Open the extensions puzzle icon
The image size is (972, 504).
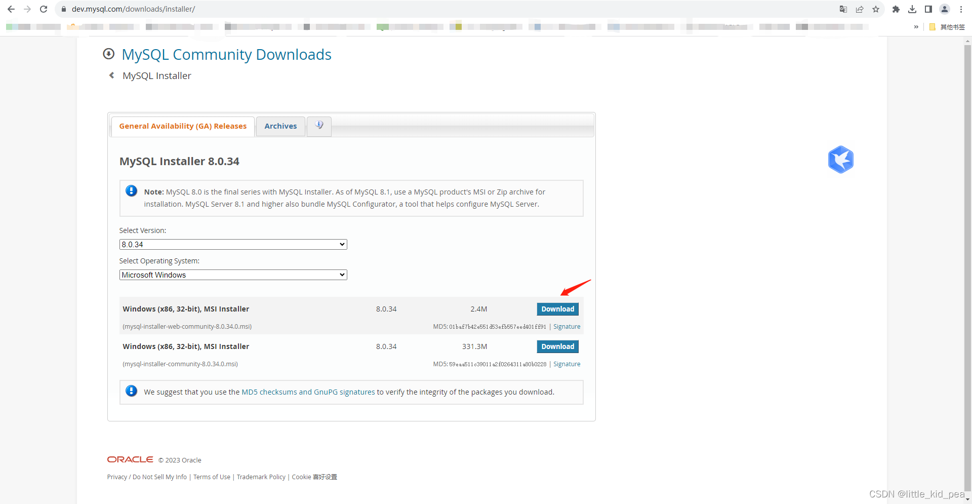pos(896,9)
